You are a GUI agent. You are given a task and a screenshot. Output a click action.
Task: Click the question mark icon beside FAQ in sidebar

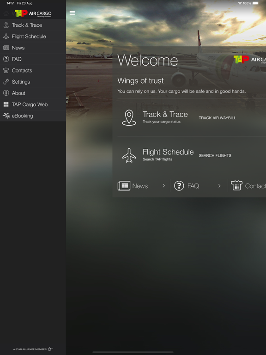click(6, 59)
